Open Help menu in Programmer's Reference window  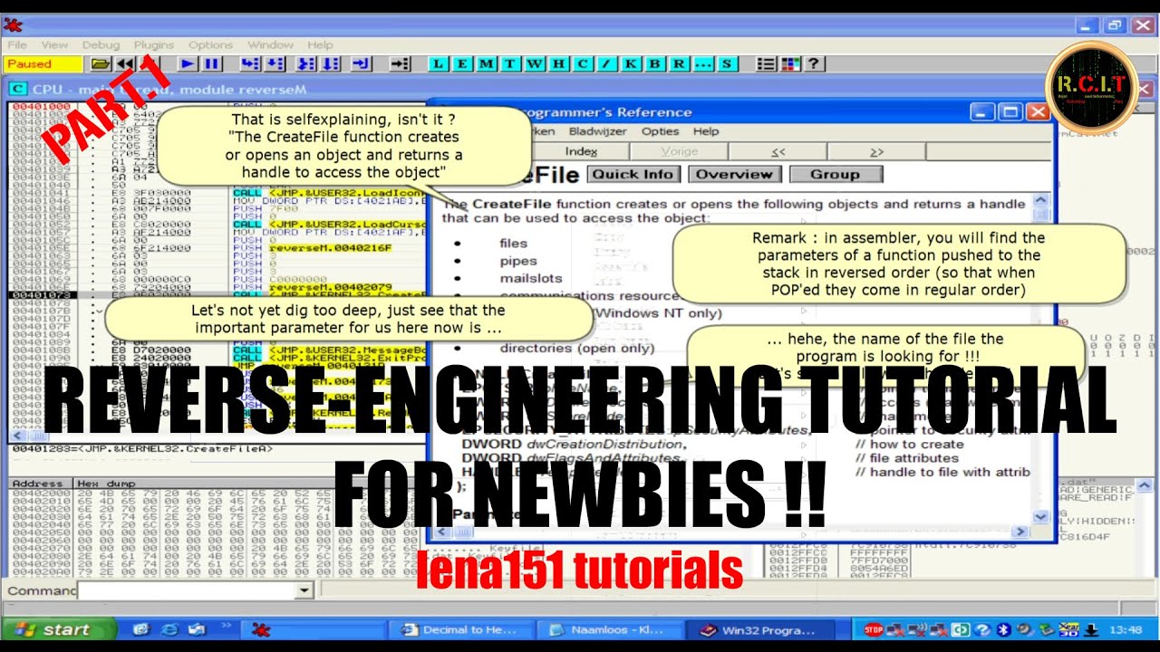[x=706, y=131]
